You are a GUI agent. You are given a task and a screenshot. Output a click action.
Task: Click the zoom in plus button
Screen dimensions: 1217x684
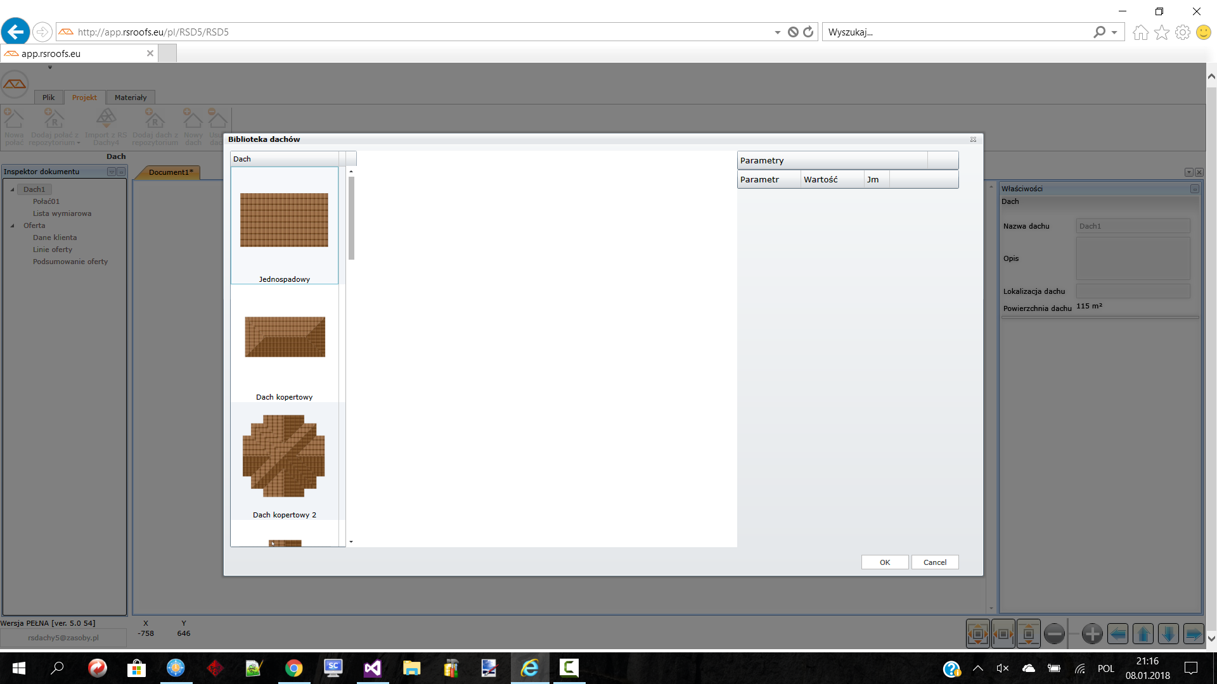click(1091, 634)
